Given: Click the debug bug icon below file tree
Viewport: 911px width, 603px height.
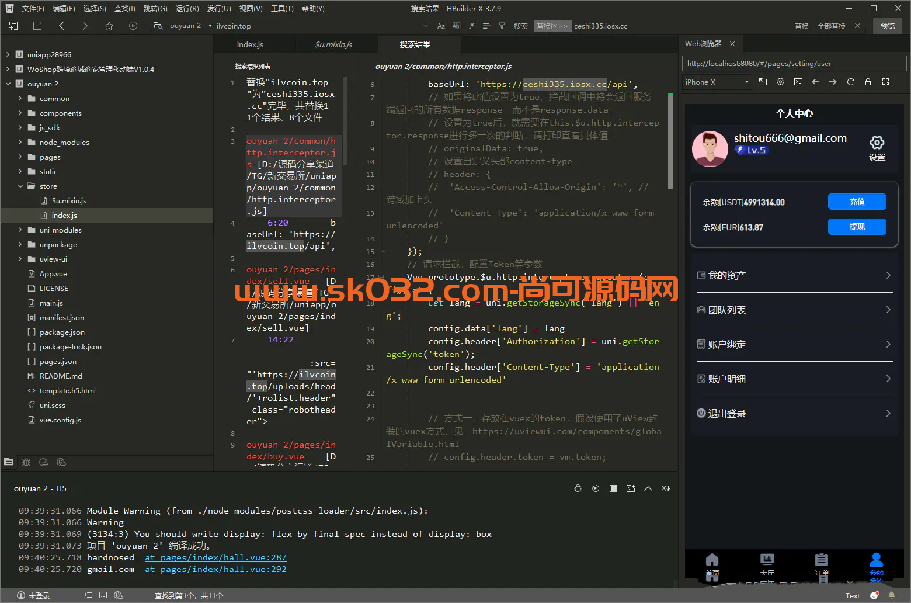Looking at the screenshot, I should [26, 462].
